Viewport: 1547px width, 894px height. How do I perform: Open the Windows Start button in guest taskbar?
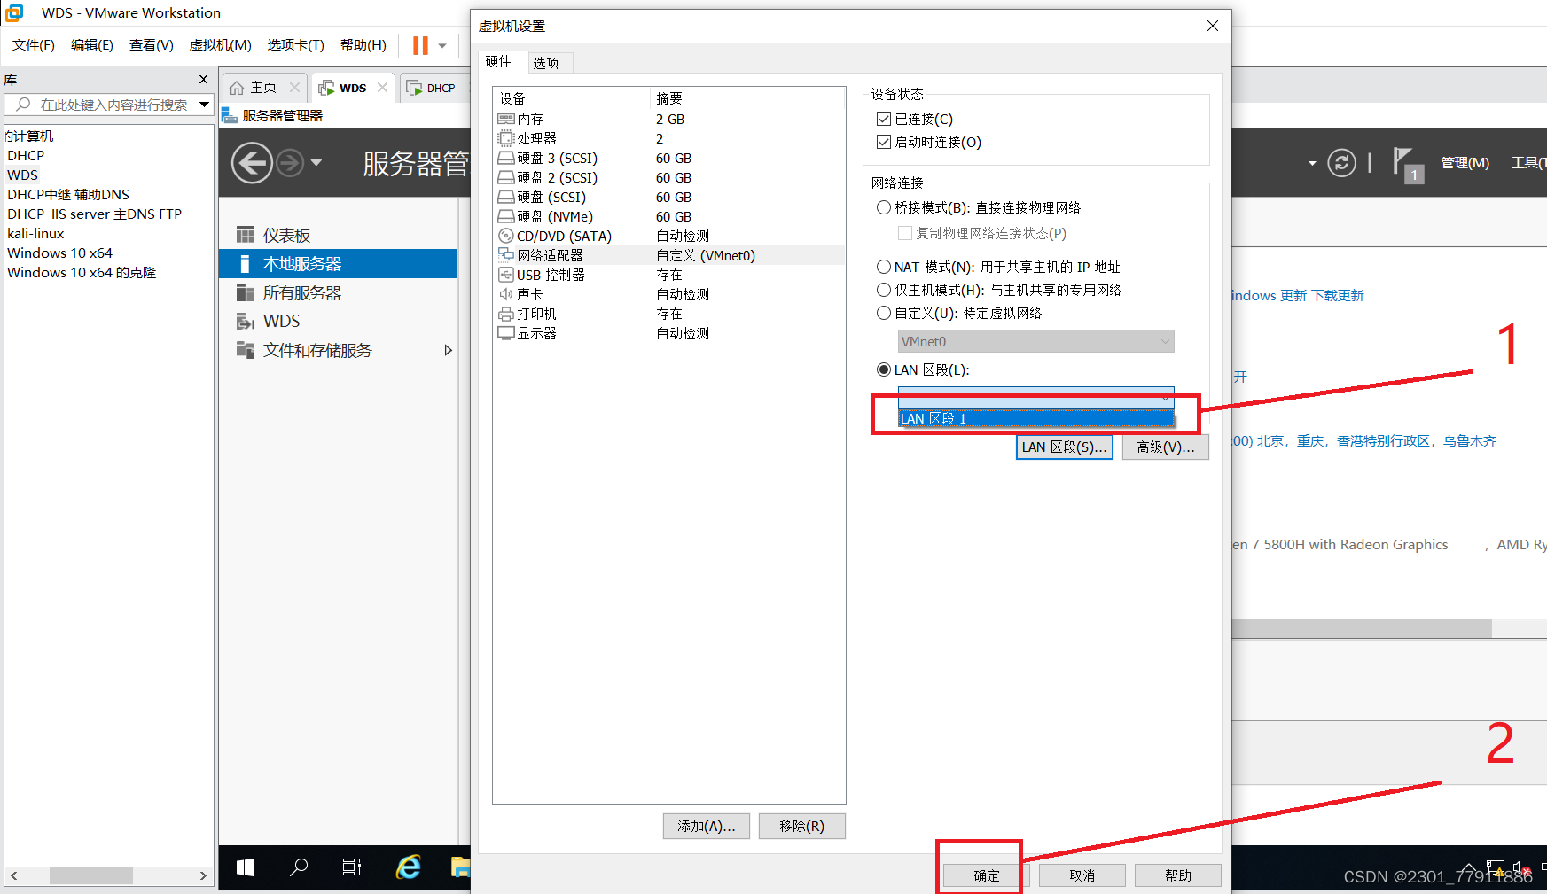[x=246, y=867]
